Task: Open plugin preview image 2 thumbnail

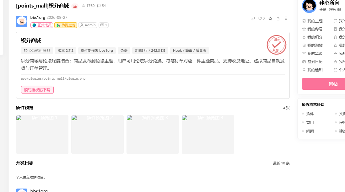Action: [x=97, y=134]
